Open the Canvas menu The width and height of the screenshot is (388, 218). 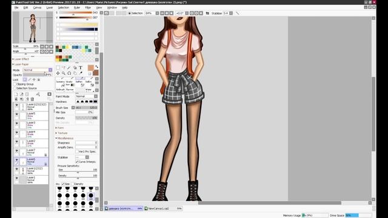(38, 8)
